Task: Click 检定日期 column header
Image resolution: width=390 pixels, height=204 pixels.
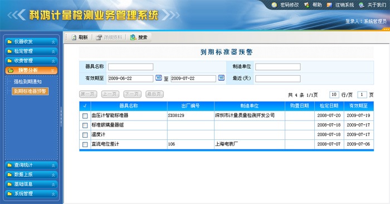Action: point(329,106)
